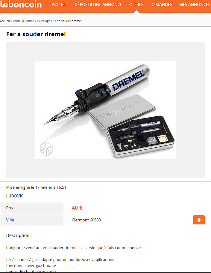Go to DÉPOSER UNE ANNONCE
This screenshot has width=211, height=273.
pos(98,4)
